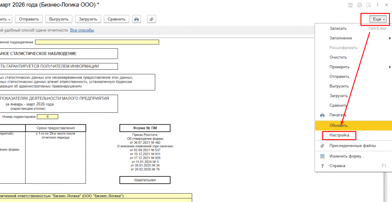Select Печатать with the printer icon in the menu
The image size is (392, 202).
coord(353,115)
